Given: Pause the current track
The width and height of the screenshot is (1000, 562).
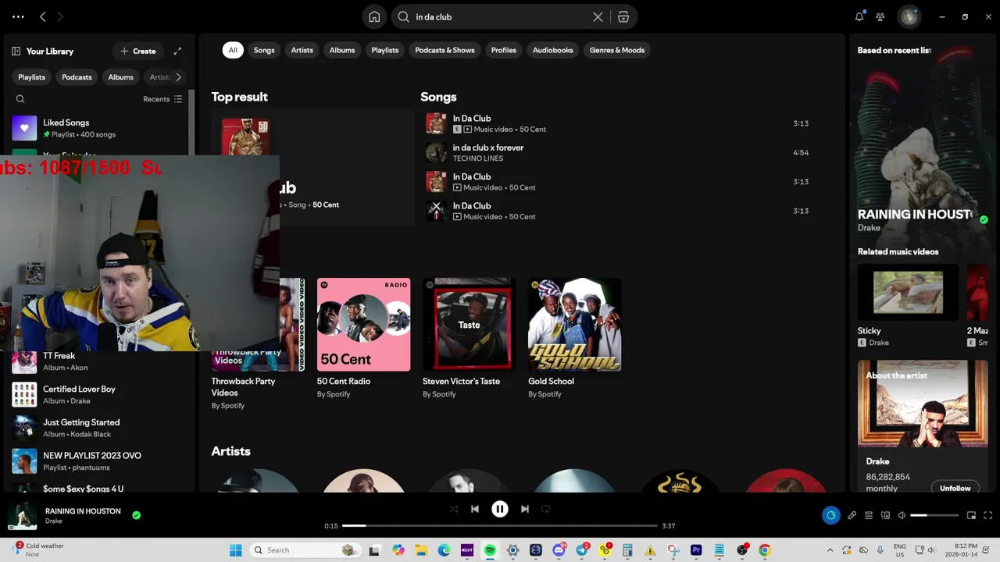Looking at the screenshot, I should click(x=500, y=509).
